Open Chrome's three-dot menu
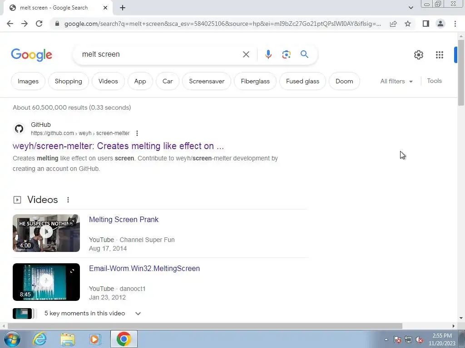Screen dimensions: 465x348 click(455, 24)
